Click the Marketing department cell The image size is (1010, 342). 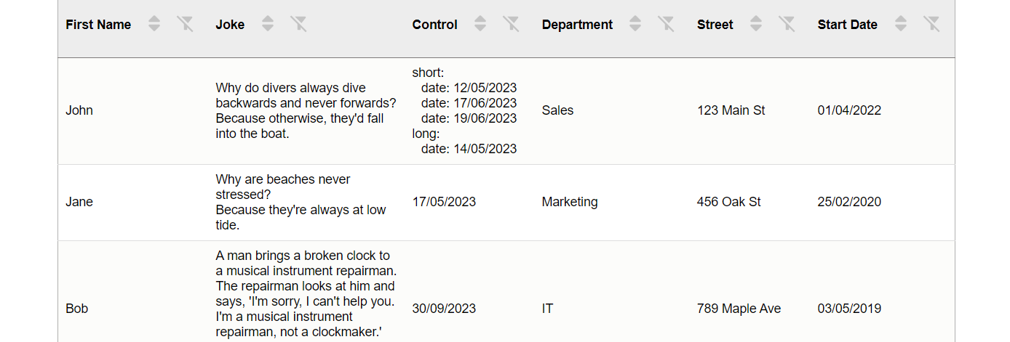tap(570, 202)
